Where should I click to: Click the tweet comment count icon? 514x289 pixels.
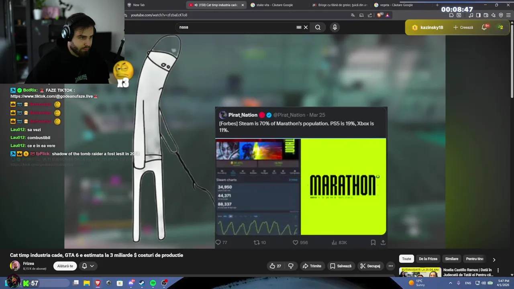click(218, 242)
